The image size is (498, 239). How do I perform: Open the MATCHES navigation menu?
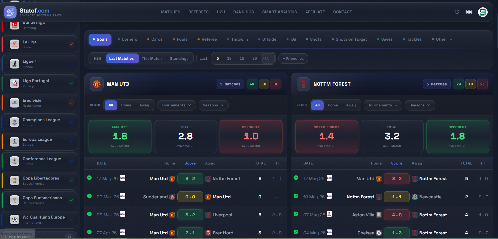(171, 12)
